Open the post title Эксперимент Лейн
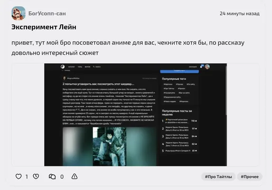 [44, 27]
